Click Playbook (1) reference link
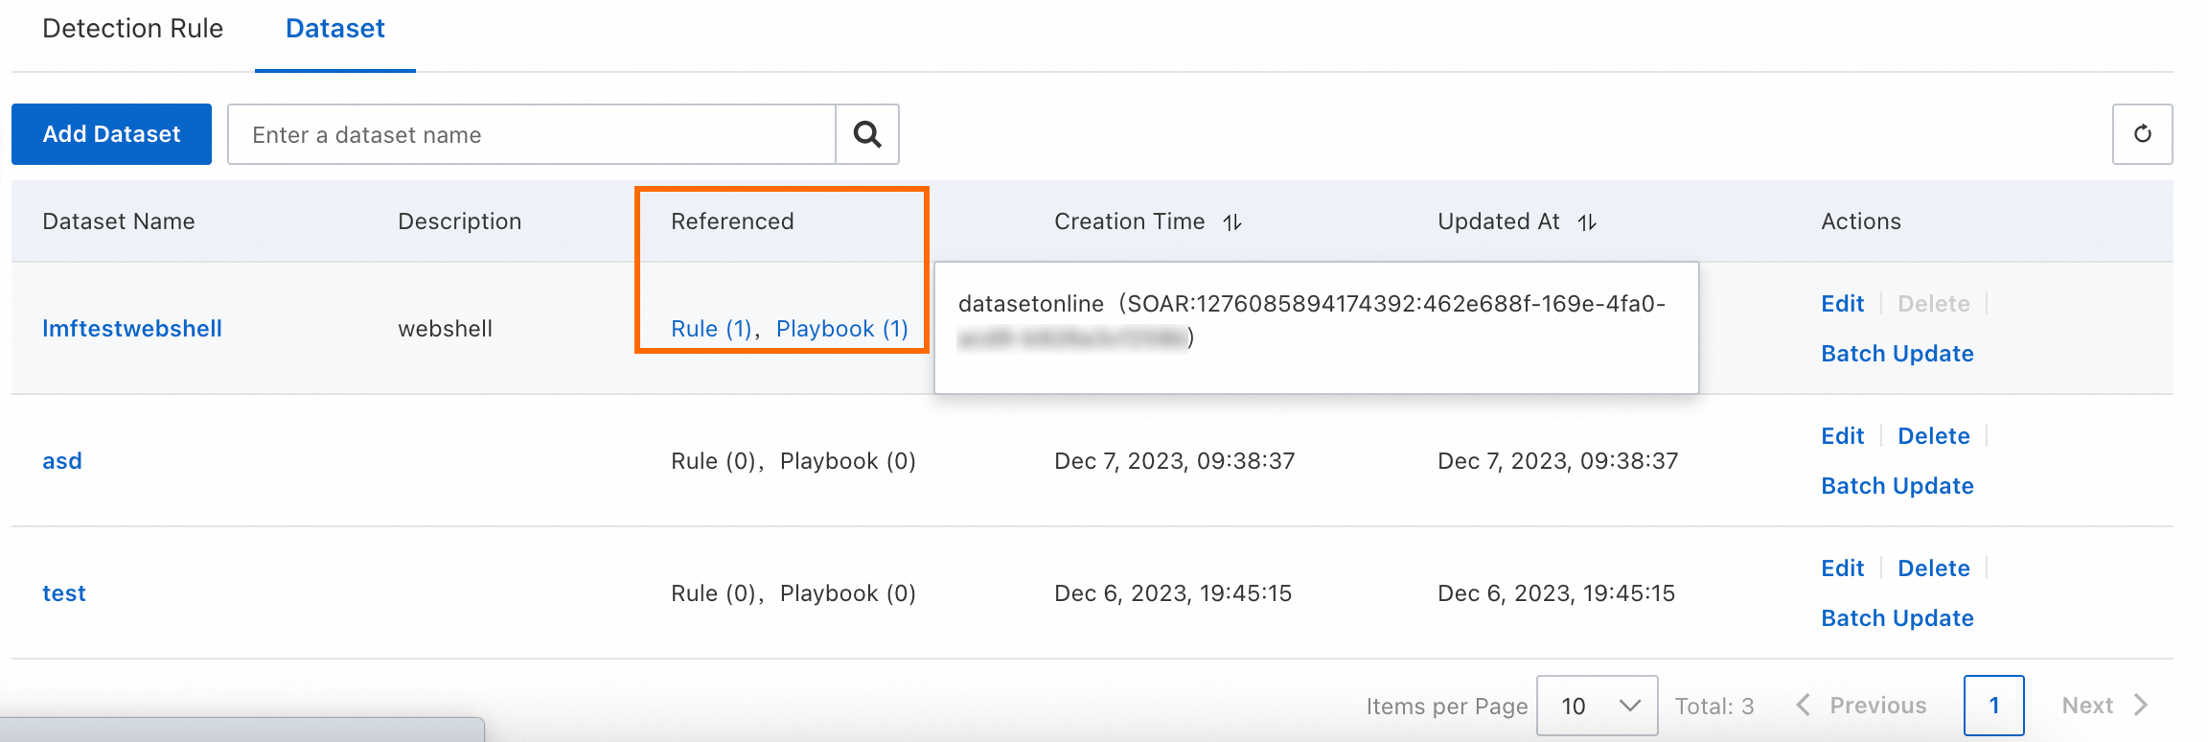Screen dimensions: 2208x742 (841, 329)
